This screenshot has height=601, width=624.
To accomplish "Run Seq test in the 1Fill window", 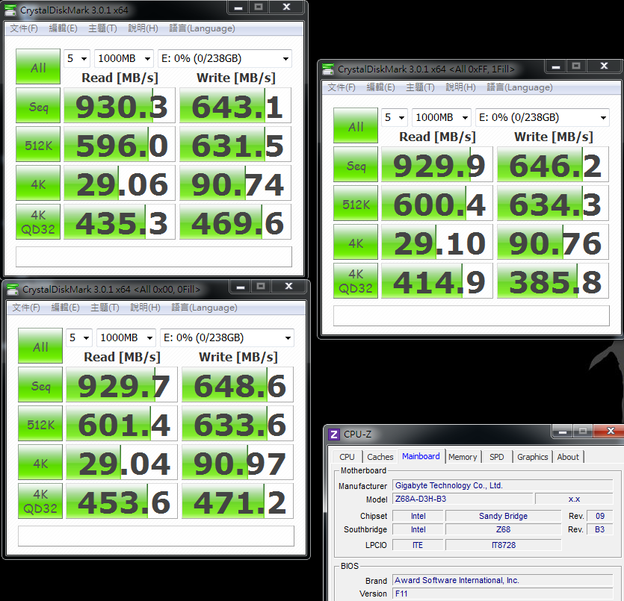I will pos(356,164).
